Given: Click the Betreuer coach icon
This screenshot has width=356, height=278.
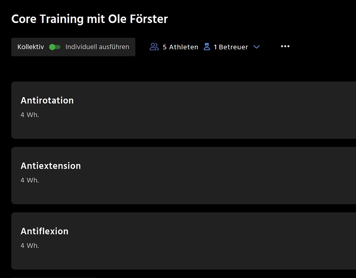Looking at the screenshot, I should (207, 47).
